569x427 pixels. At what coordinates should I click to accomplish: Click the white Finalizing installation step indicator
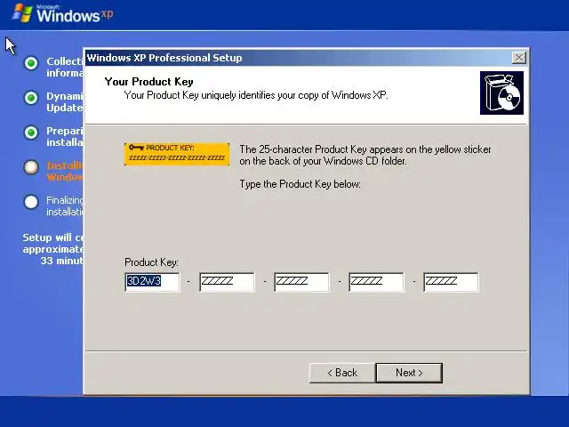(31, 202)
